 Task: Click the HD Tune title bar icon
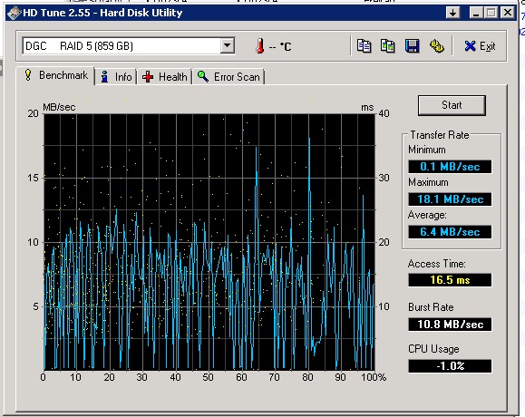click(15, 13)
